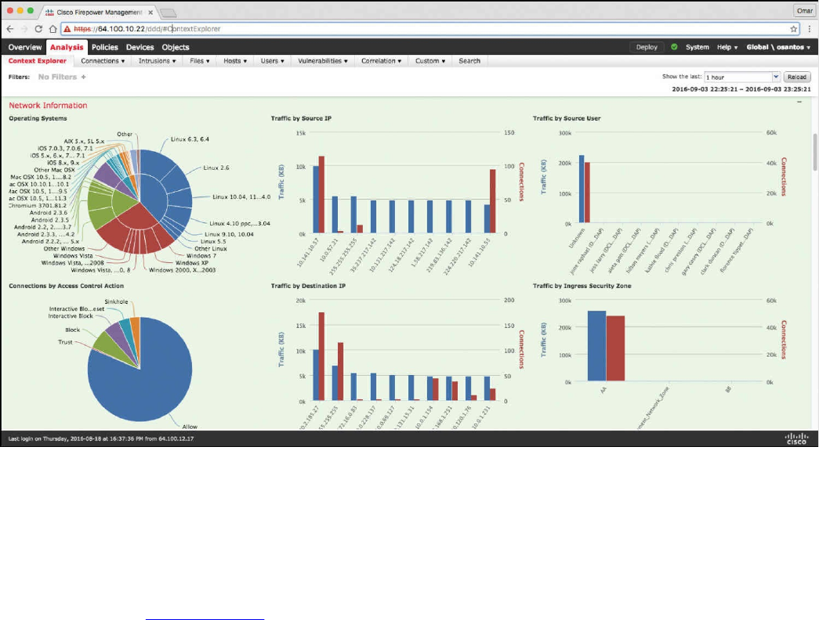This screenshot has height=620, width=819.
Task: Open the 'Show the last' 1 hour dropdown
Action: coord(742,77)
